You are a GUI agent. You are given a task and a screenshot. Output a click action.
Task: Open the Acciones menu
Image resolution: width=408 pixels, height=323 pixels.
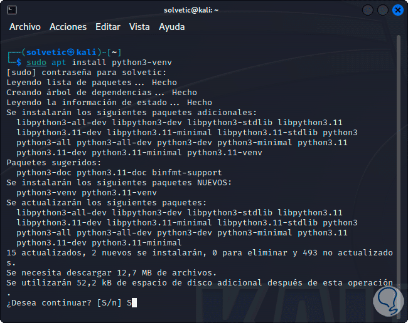click(68, 27)
